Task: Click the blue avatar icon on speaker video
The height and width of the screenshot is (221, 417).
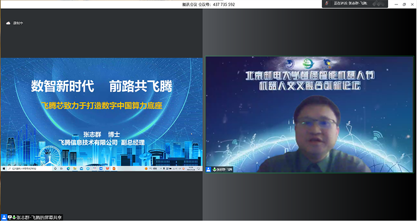Action: click(x=208, y=170)
